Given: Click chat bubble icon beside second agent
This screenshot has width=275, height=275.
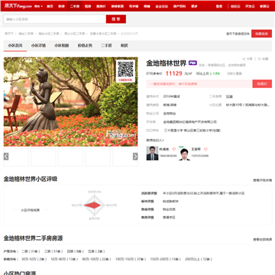Looking at the screenshot, I should pyautogui.click(x=205, y=149).
